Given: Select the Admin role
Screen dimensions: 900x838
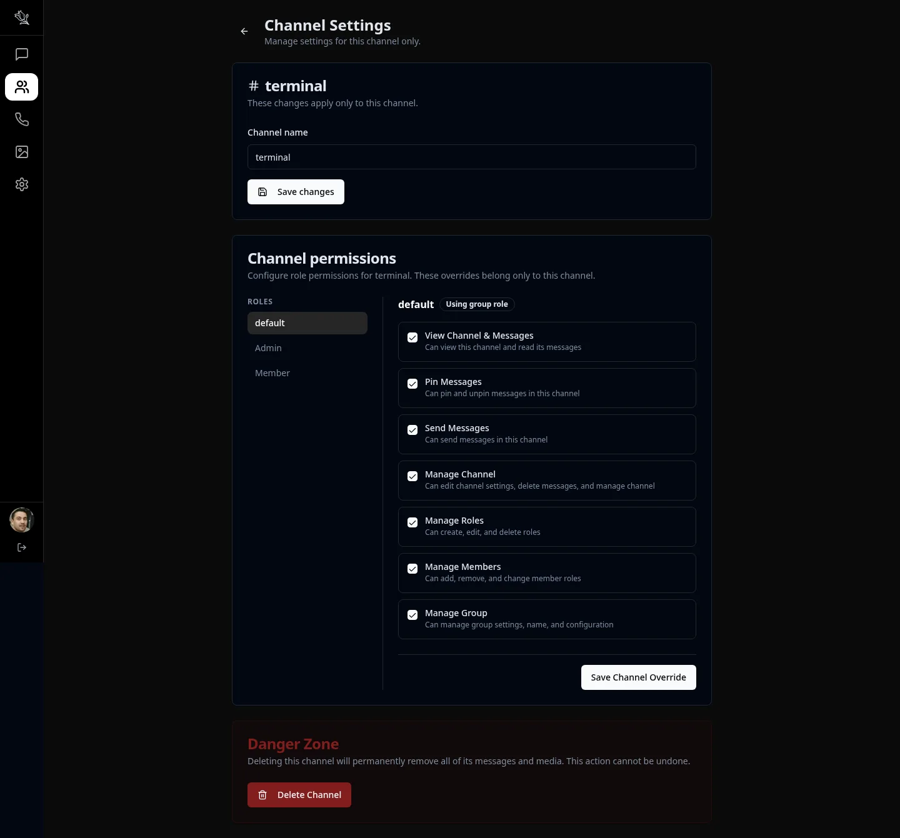Looking at the screenshot, I should [x=307, y=348].
